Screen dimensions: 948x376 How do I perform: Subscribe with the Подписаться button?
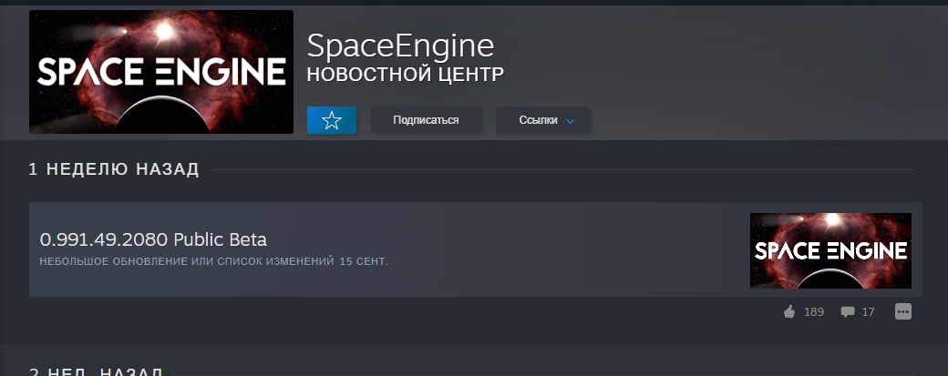coord(426,120)
